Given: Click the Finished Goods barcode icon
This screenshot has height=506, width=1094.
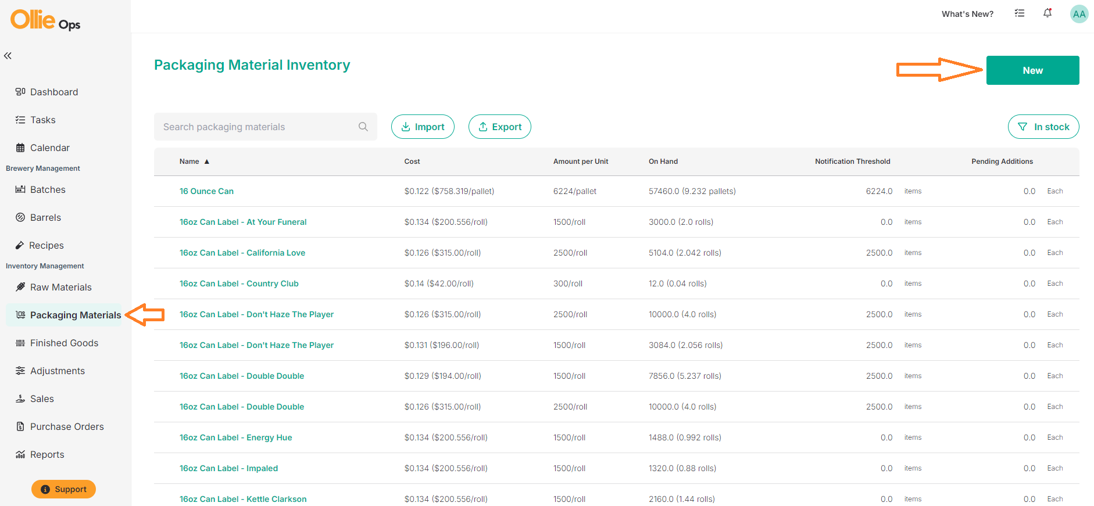Looking at the screenshot, I should [20, 343].
